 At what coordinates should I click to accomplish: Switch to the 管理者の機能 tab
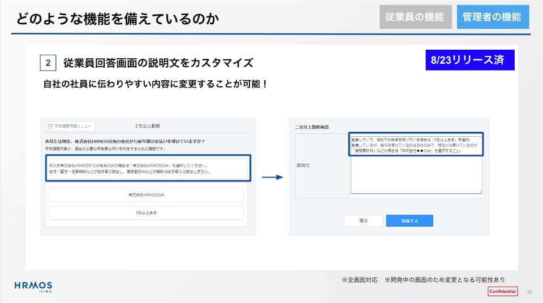click(492, 17)
